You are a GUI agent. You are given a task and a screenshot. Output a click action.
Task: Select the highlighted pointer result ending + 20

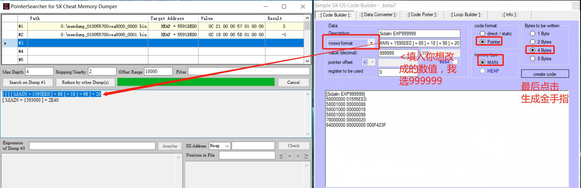tap(51, 94)
